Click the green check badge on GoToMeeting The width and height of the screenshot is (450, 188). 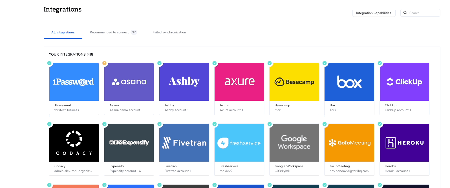click(325, 124)
